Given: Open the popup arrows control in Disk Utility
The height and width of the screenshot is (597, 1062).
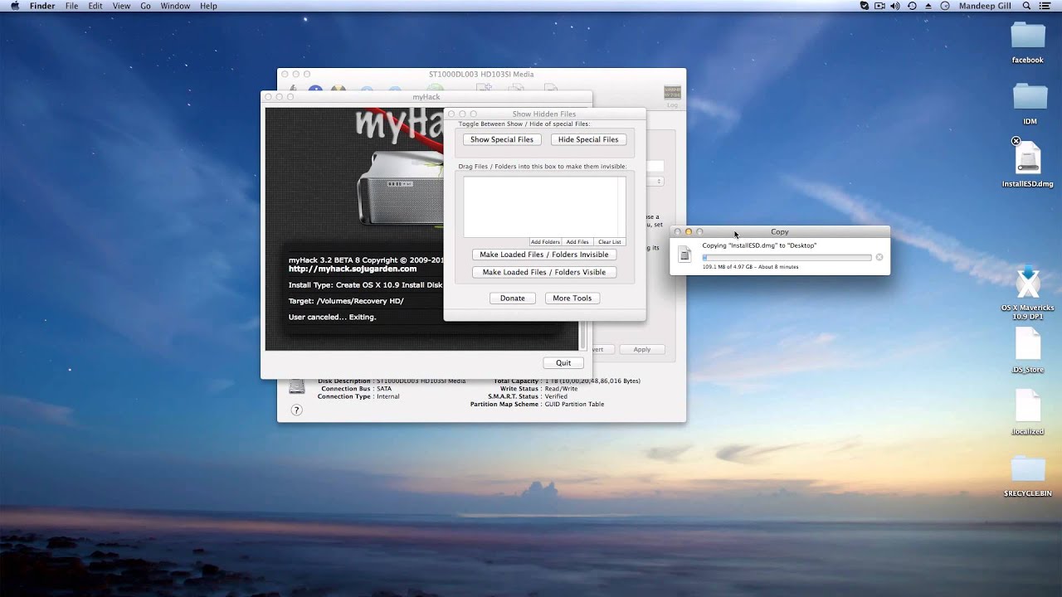Looking at the screenshot, I should [660, 182].
